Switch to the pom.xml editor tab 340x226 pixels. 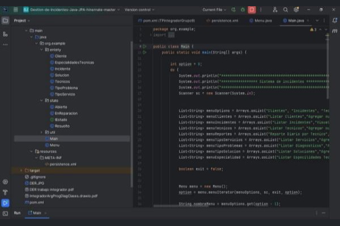166,20
